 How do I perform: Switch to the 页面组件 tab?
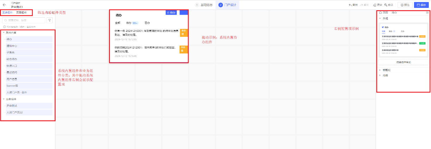click(21, 13)
